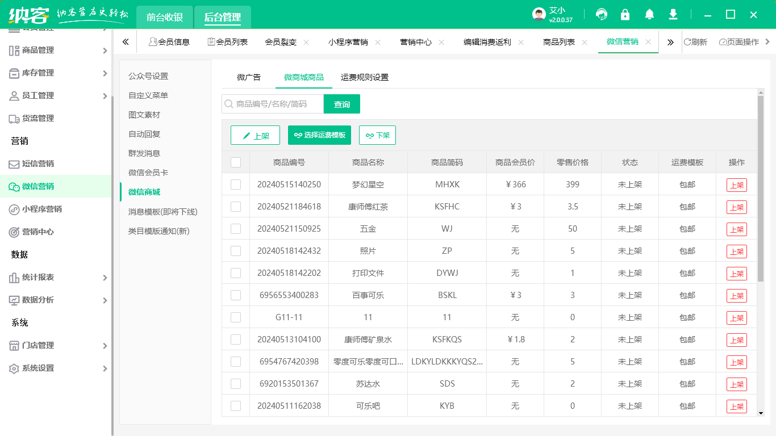776x436 pixels.
Task: Check the 百事可乐 row checkbox
Action: pos(236,295)
